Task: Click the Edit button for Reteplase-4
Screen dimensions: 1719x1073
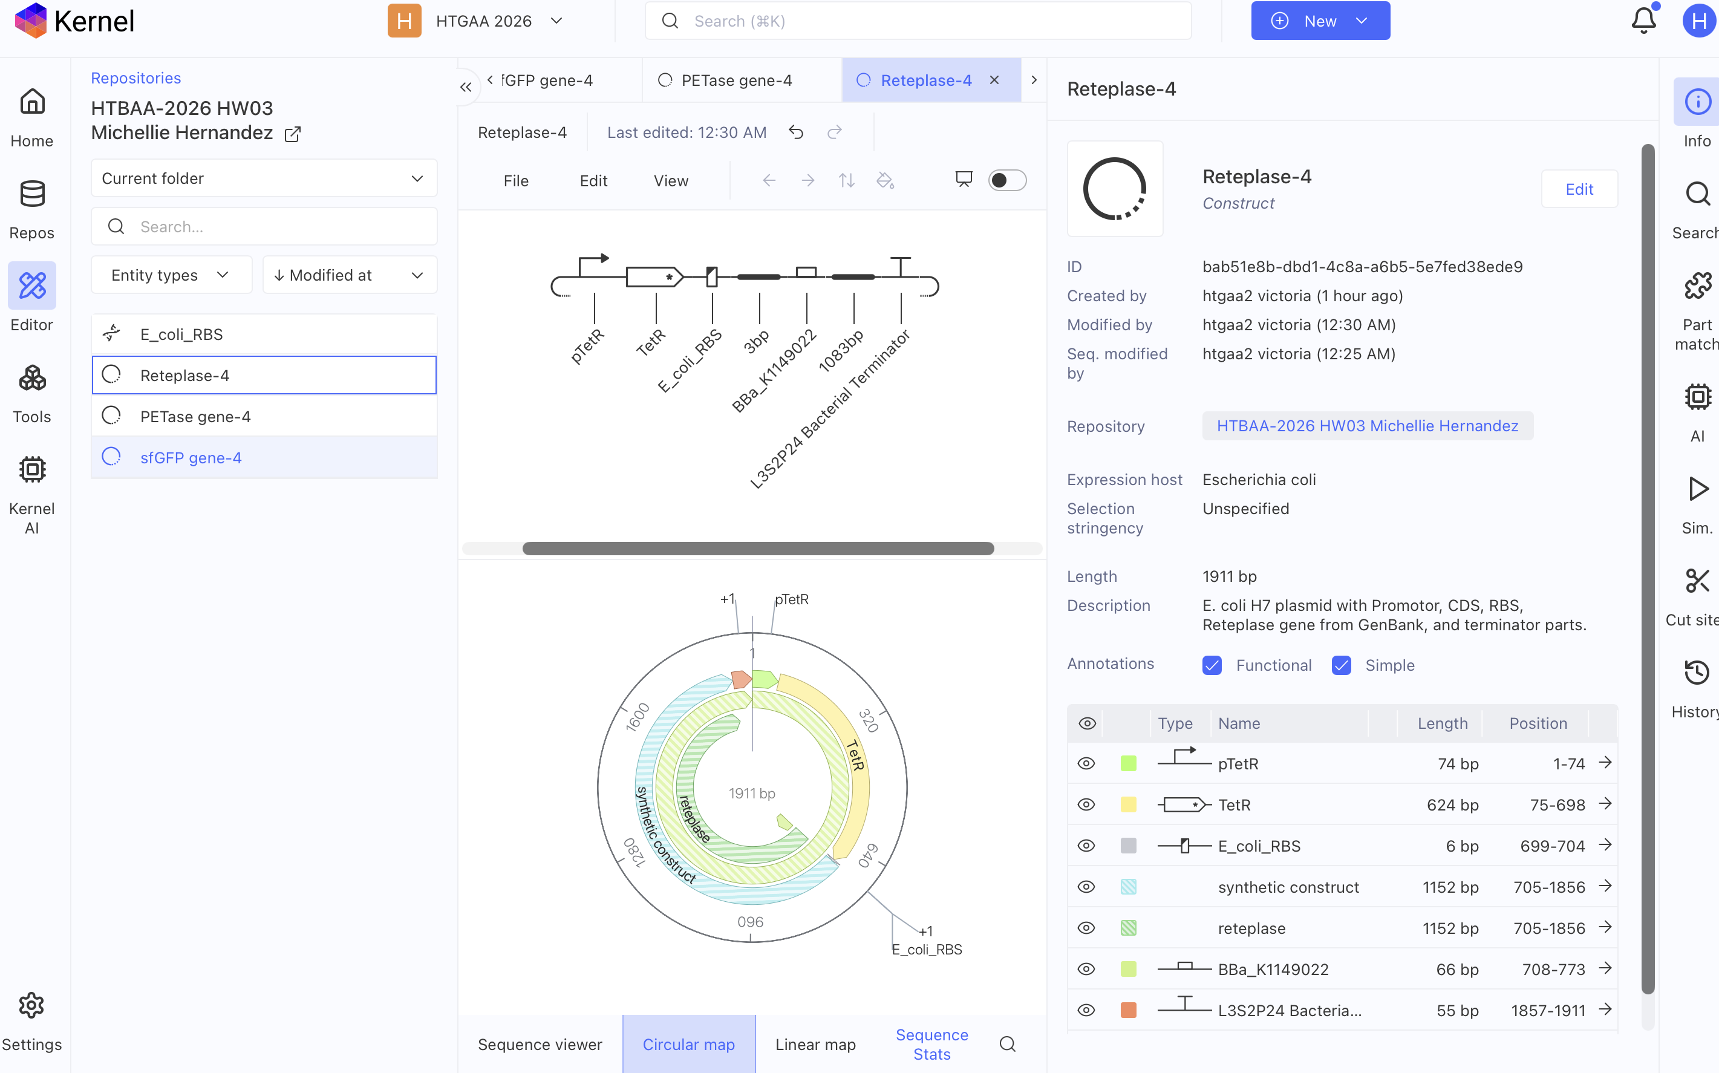Action: (x=1579, y=189)
